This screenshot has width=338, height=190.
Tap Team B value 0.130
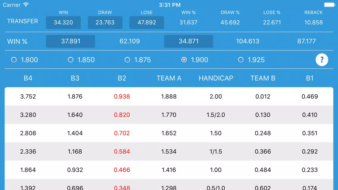point(263,115)
